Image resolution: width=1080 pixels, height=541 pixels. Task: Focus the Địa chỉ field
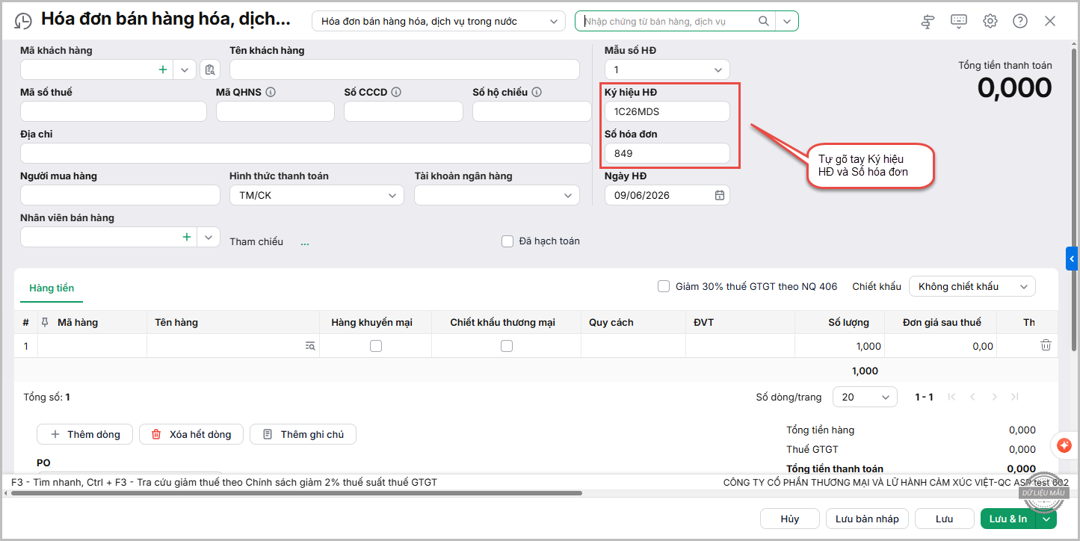(306, 153)
